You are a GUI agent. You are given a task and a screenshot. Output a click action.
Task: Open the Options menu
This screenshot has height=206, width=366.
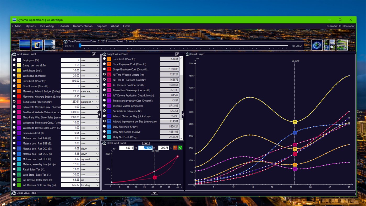[x=30, y=26]
